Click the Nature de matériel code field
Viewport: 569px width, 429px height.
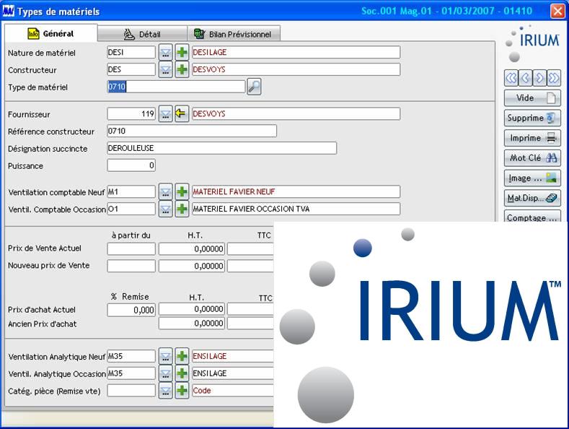click(x=131, y=52)
